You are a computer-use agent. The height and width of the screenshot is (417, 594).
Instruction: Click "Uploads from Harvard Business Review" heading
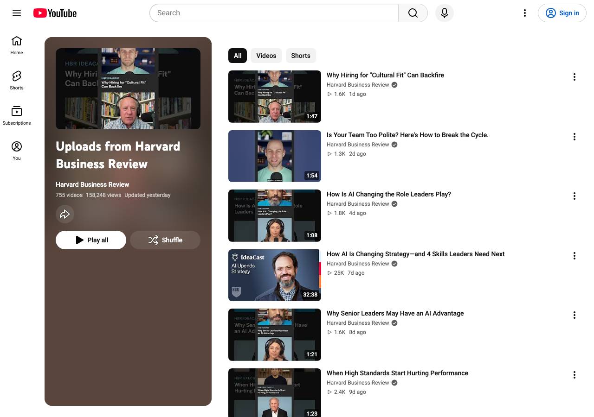(x=118, y=155)
